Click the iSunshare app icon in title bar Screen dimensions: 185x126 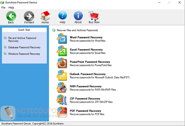click(2, 2)
